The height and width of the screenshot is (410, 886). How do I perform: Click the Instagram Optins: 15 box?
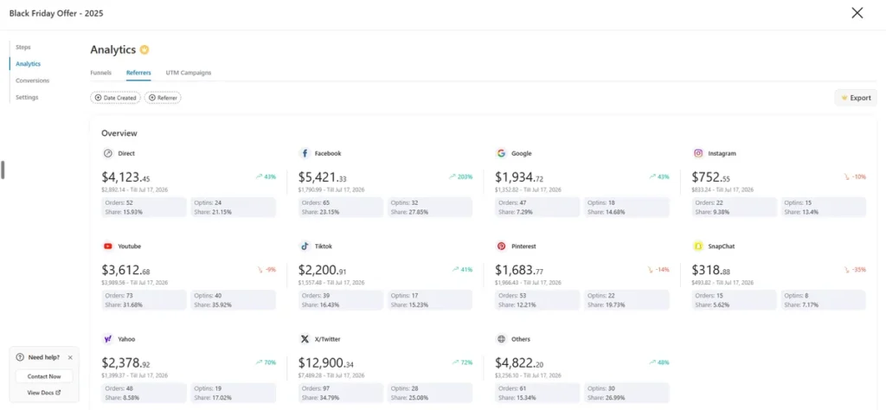(824, 208)
